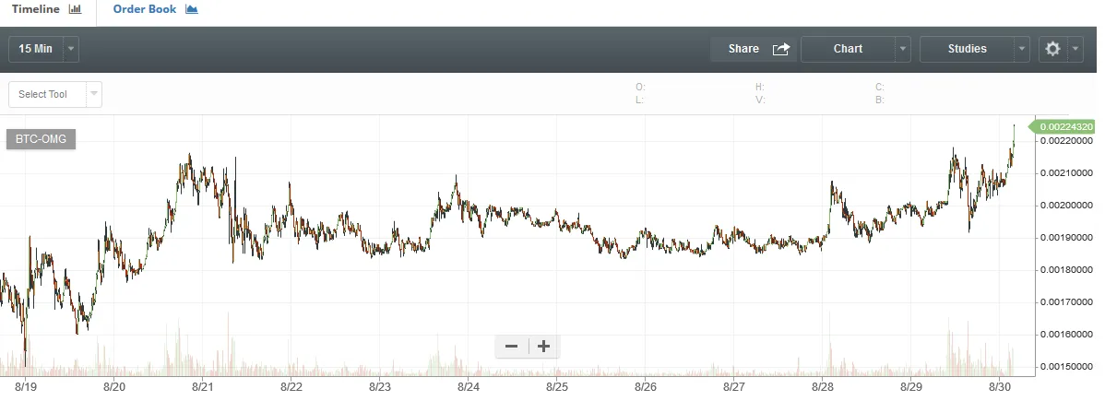Click the 8/24 date axis label
1105x401 pixels.
click(x=469, y=387)
